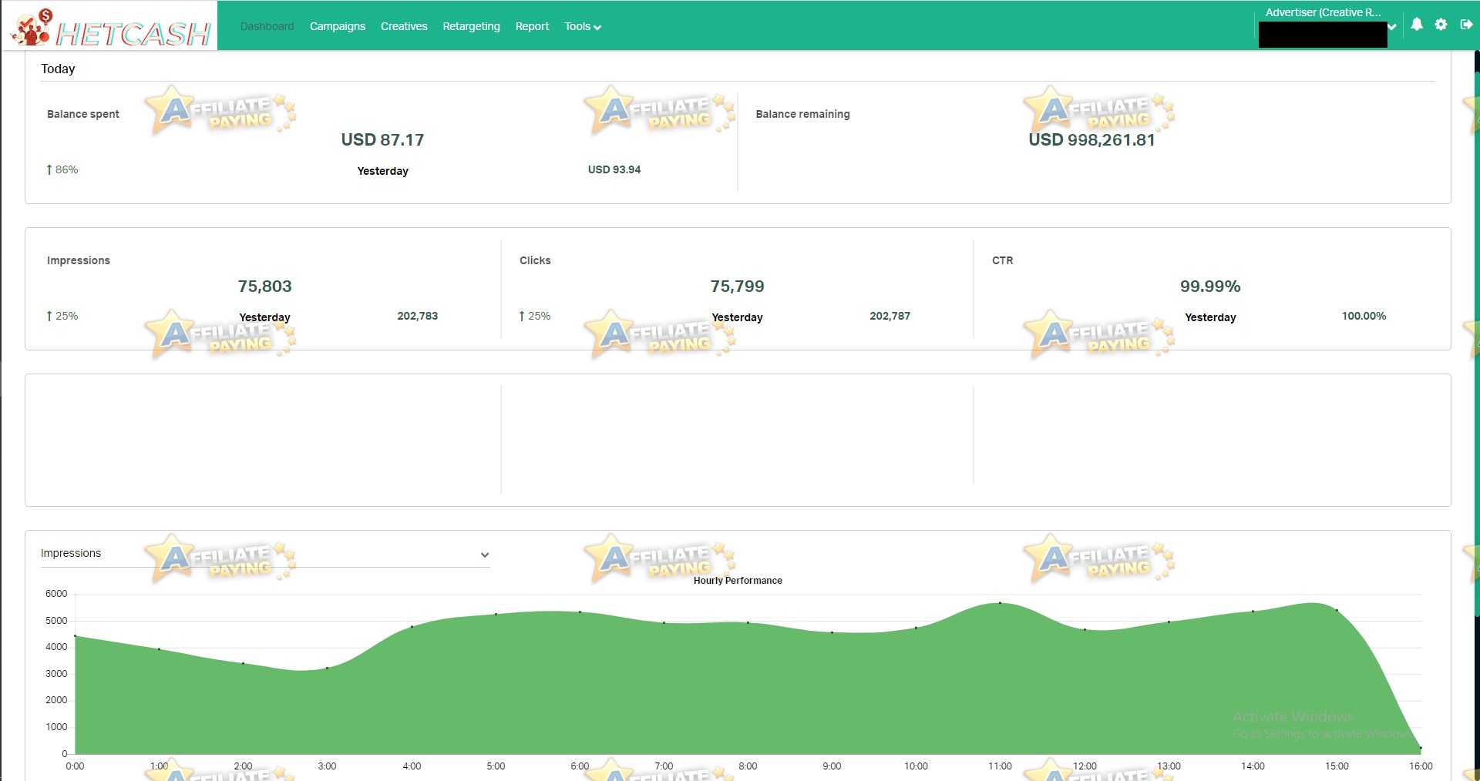Image resolution: width=1480 pixels, height=781 pixels.
Task: Expand the Tools dropdown menu
Action: (x=583, y=26)
